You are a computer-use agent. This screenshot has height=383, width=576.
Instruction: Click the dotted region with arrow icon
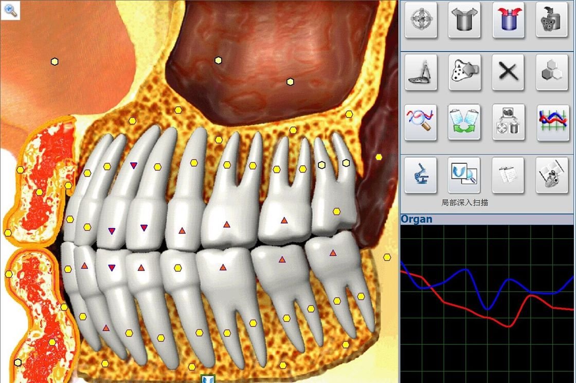[464, 72]
